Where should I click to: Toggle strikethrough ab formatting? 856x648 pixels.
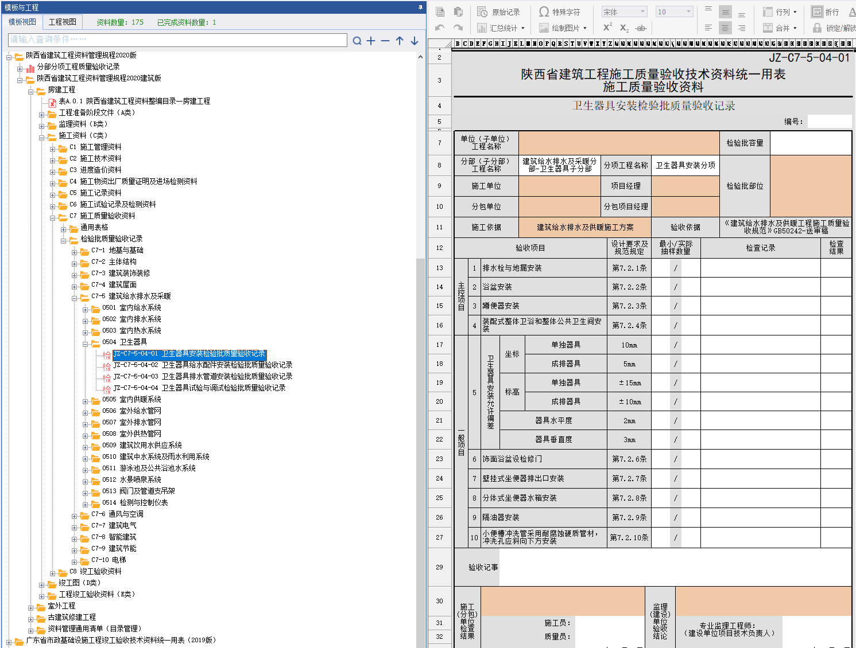(641, 28)
